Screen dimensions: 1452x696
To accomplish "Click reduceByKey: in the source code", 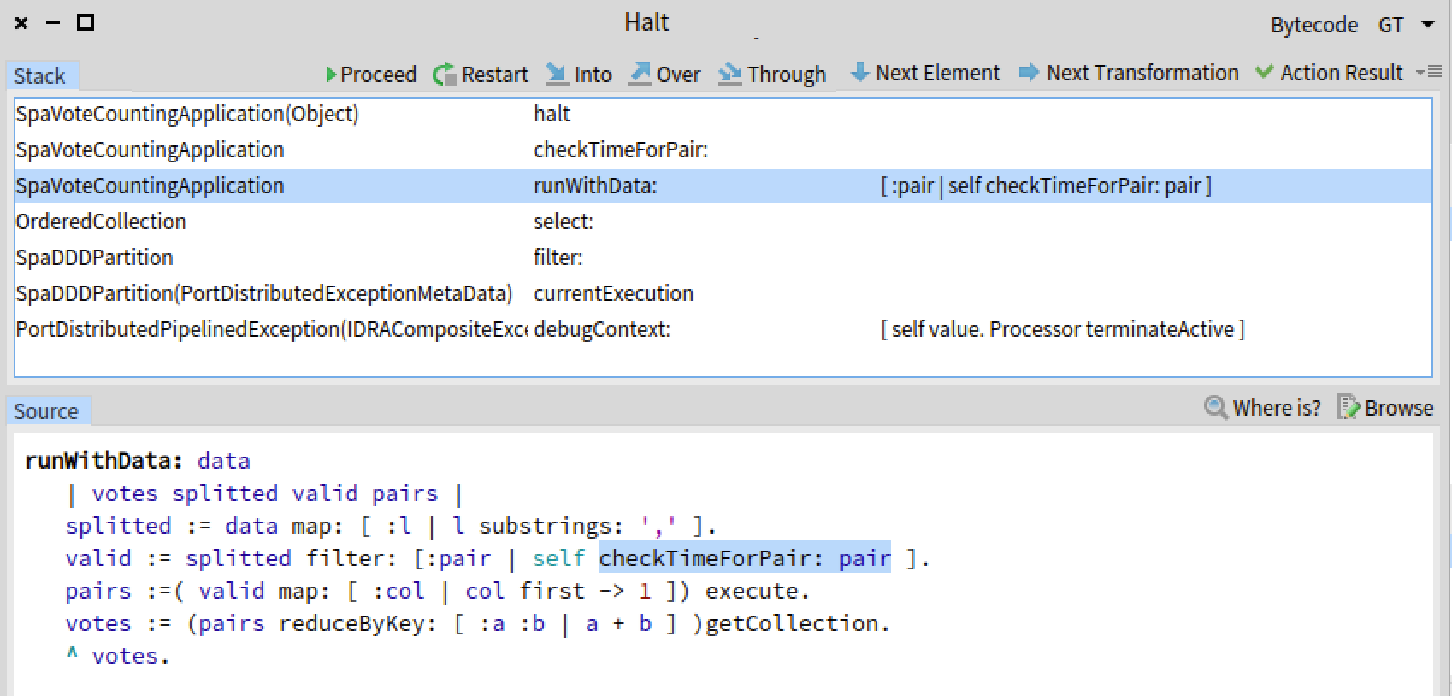I will [x=359, y=623].
